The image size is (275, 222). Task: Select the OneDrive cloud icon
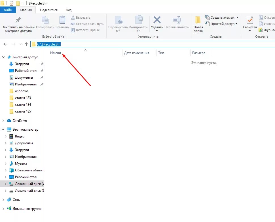[x=9, y=120]
